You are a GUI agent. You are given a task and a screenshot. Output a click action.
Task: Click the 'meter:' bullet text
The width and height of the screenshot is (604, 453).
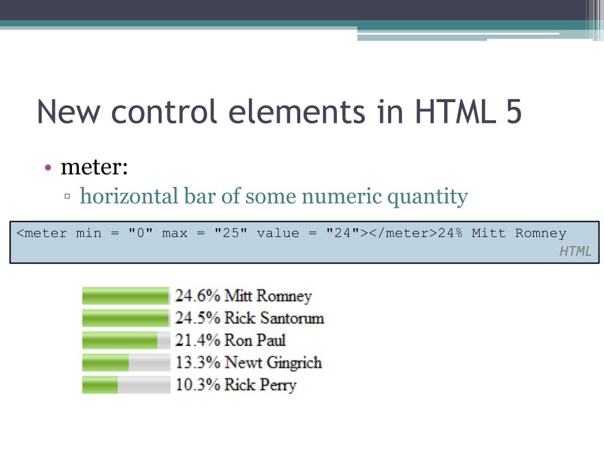(94, 167)
